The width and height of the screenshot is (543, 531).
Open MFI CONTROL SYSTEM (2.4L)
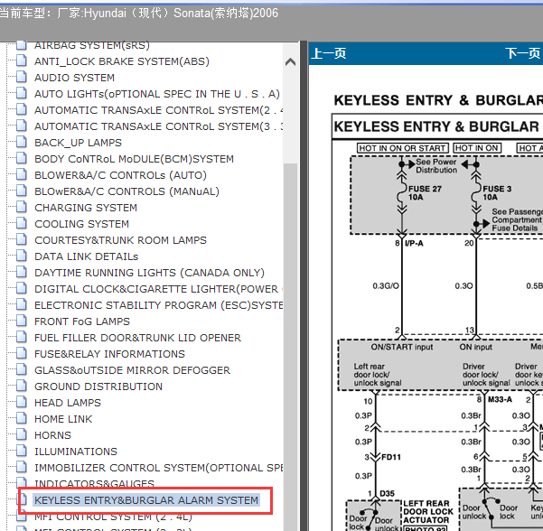(x=113, y=517)
